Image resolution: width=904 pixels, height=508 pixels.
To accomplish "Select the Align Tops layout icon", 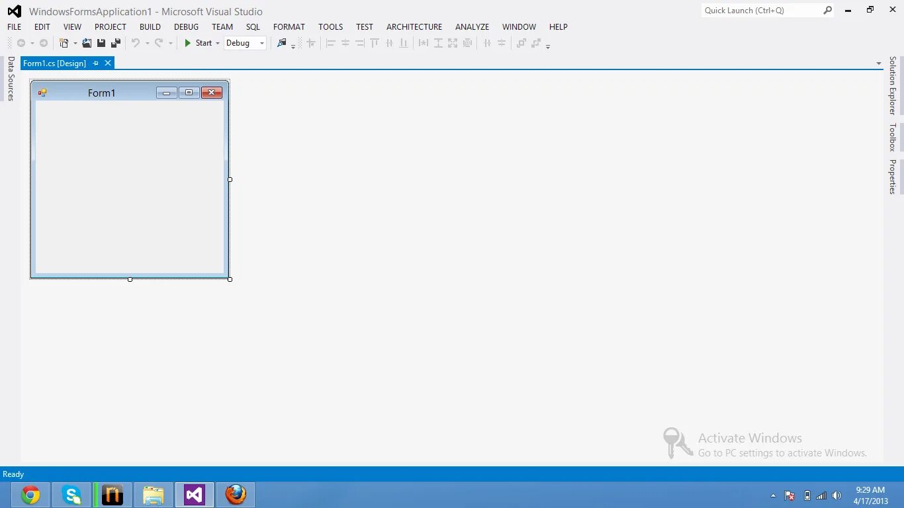I will coord(374,42).
